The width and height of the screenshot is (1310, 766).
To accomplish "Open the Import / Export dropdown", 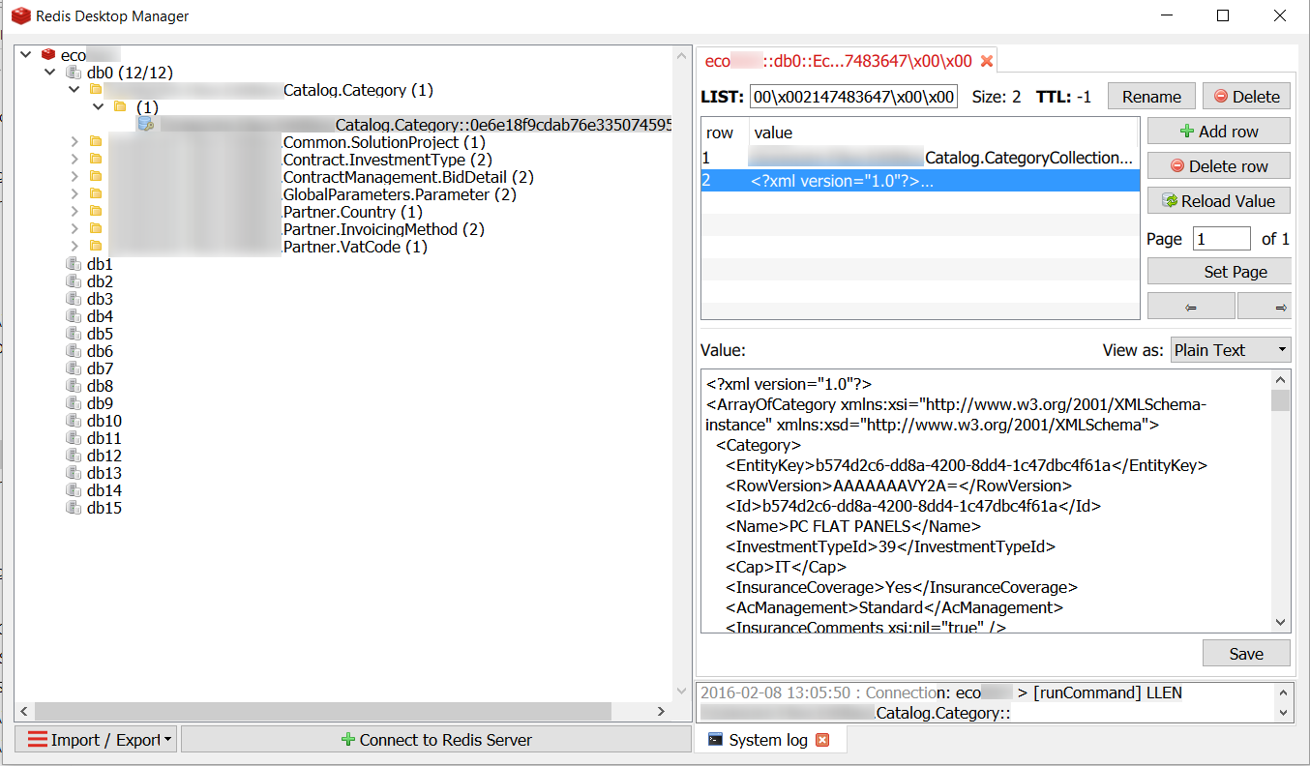I will [x=96, y=740].
